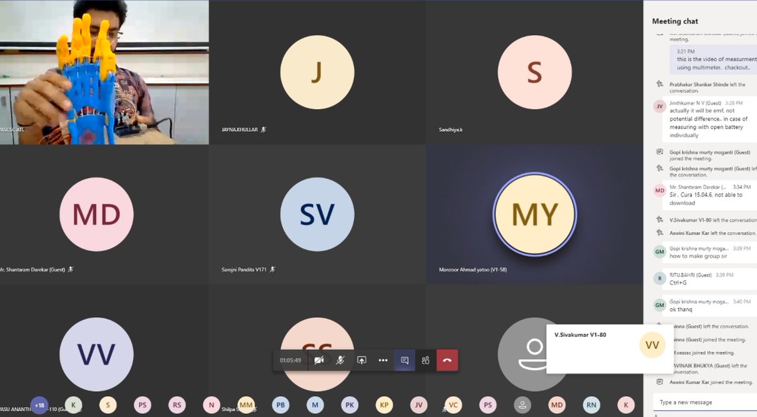Select VC avatar in participant strip
757x417 pixels.
[x=453, y=404]
